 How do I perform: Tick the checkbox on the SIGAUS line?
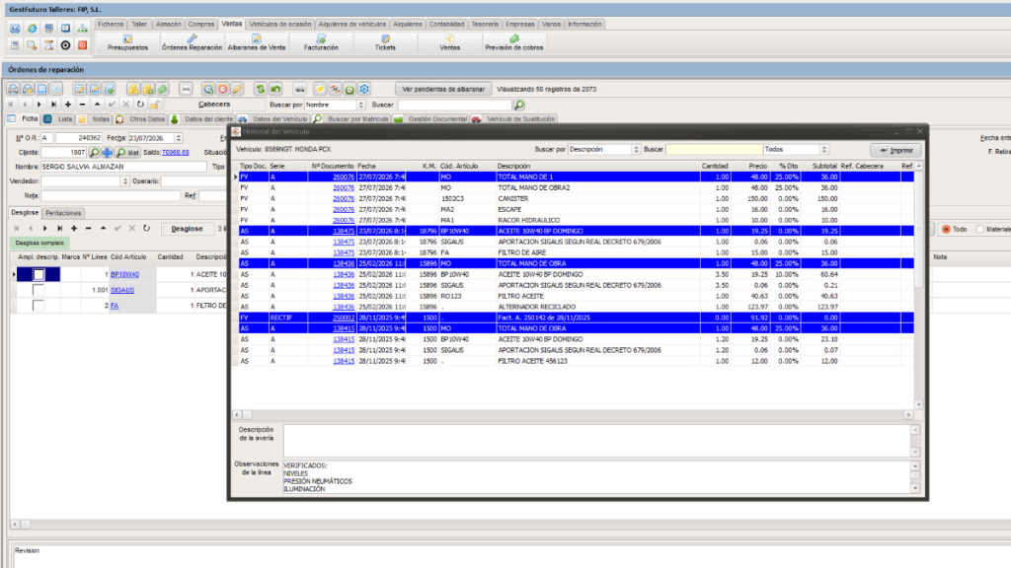[x=39, y=290]
